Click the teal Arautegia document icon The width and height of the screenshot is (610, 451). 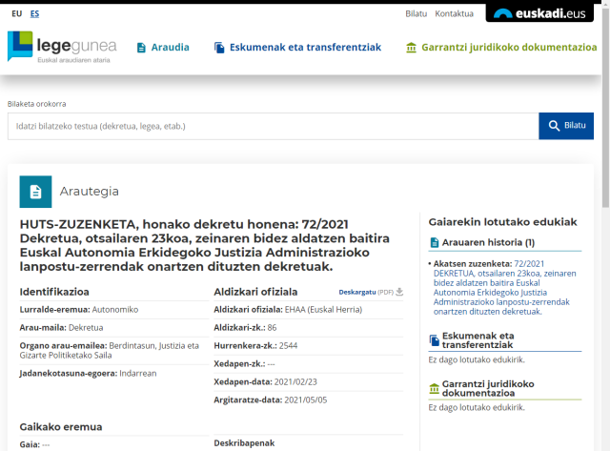tap(36, 192)
